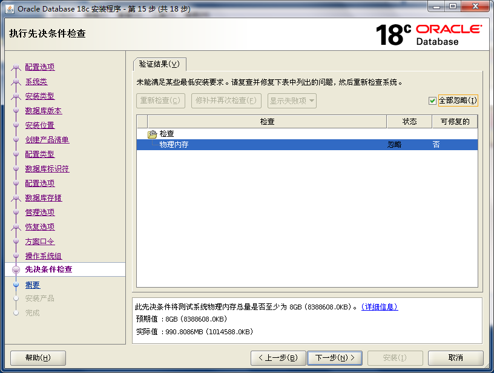This screenshot has height=373, width=494.
Task: Click the 取消 button
Action: (456, 358)
